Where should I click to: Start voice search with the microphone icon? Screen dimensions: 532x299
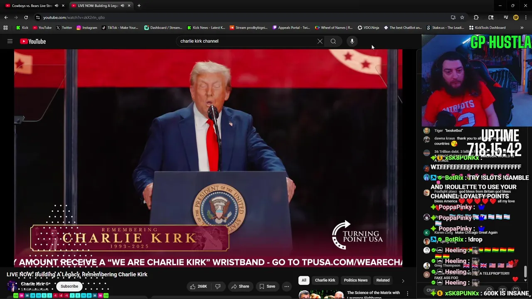click(352, 41)
